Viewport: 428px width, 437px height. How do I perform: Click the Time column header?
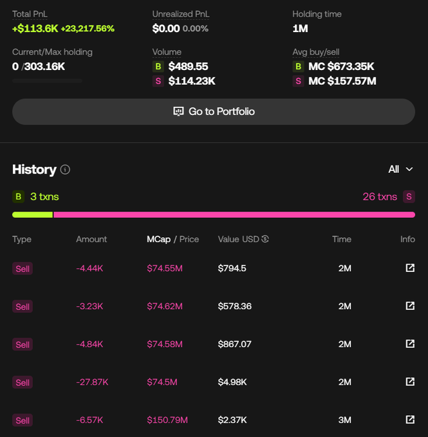pos(342,239)
